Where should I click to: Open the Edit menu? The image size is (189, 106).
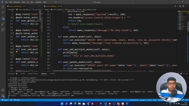pyautogui.click(x=11, y=2)
